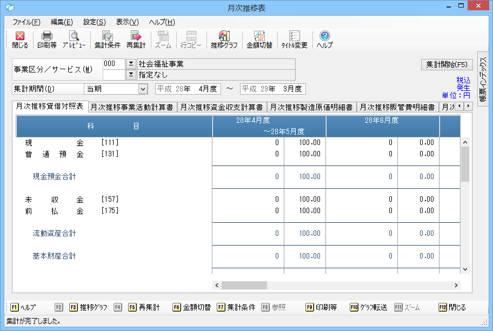Click the F10 グラフ転送 function key button
Viewport: 493px width, 331px height.
click(369, 307)
